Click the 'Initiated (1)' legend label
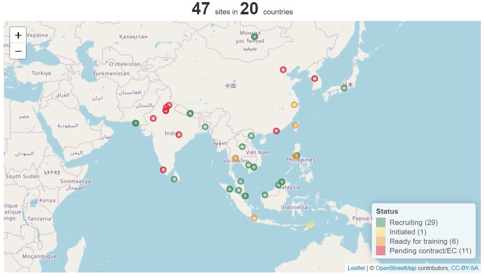484x277 pixels. (408, 232)
